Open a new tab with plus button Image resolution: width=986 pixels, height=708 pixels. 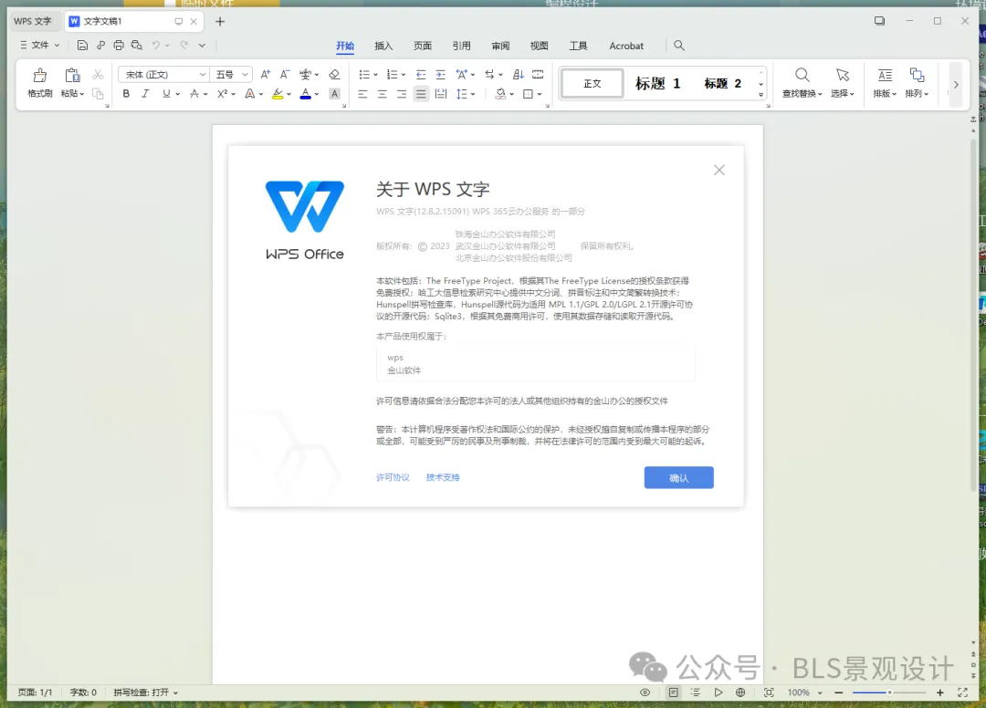[220, 21]
